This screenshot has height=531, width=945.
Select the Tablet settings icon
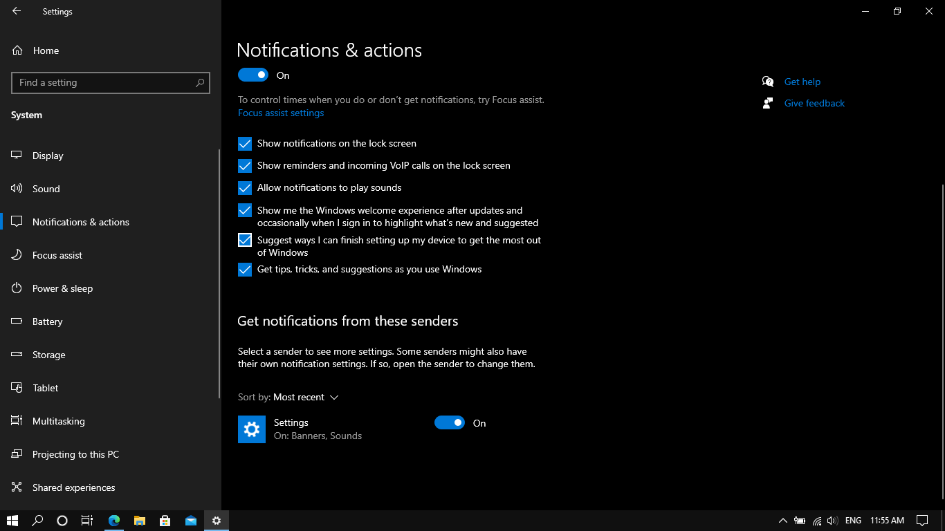tap(16, 387)
